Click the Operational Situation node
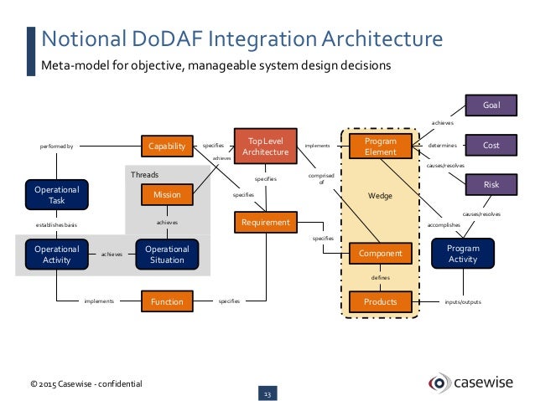 167,254
